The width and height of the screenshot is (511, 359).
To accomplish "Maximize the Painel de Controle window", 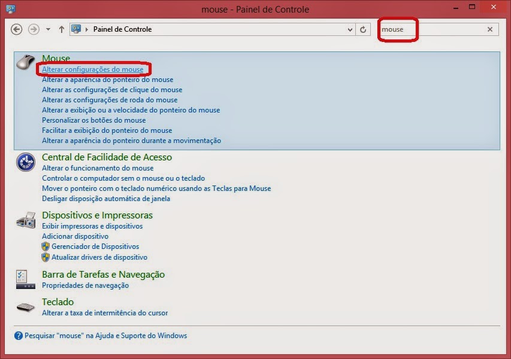I will (x=472, y=7).
